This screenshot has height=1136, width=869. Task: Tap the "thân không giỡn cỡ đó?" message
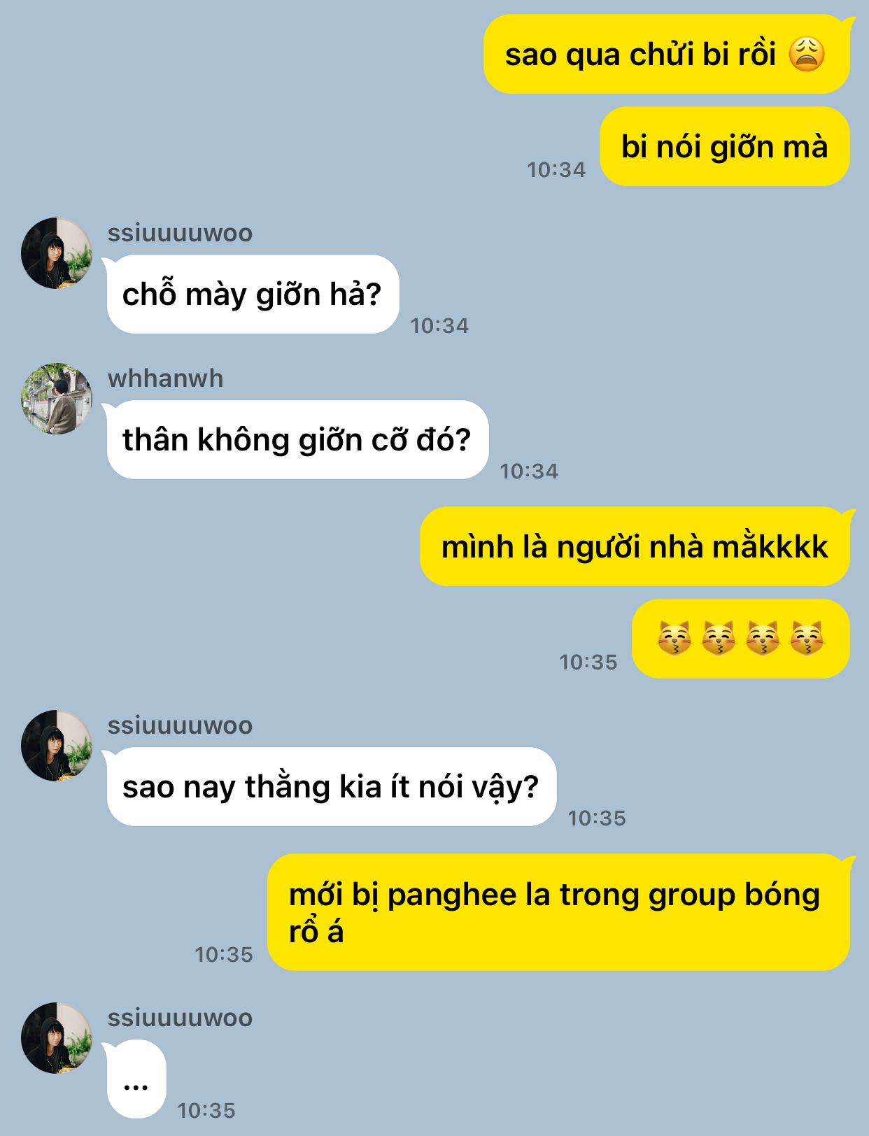(297, 440)
